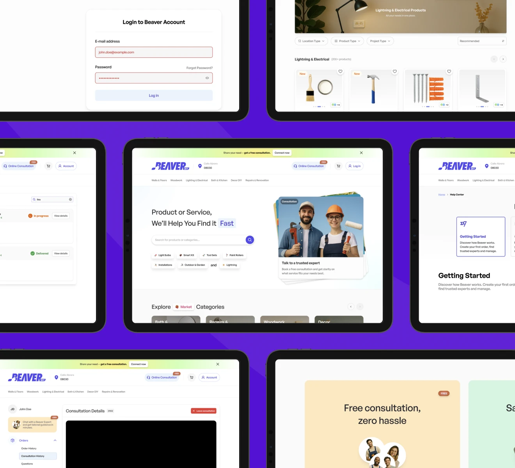The width and height of the screenshot is (515, 468).
Task: Click the Password field on the login form
Action: (154, 78)
